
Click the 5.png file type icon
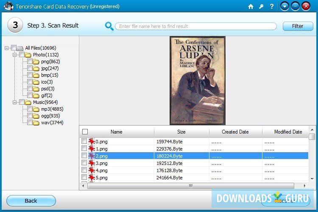click(x=92, y=178)
